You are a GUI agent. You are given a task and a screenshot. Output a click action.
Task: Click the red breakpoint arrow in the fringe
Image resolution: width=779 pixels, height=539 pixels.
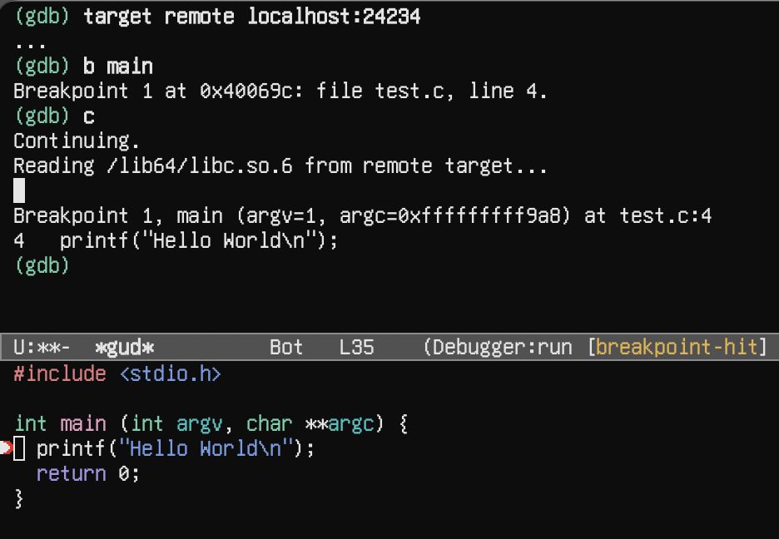point(6,449)
